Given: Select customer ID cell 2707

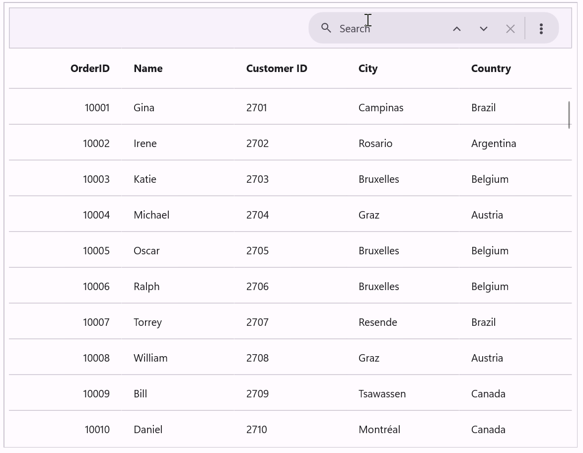Looking at the screenshot, I should [x=257, y=322].
